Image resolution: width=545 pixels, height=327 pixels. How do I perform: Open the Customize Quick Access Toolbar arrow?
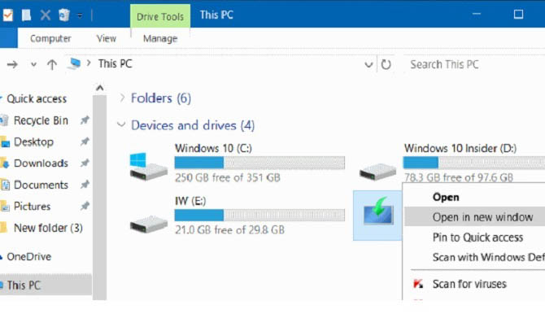(x=80, y=15)
